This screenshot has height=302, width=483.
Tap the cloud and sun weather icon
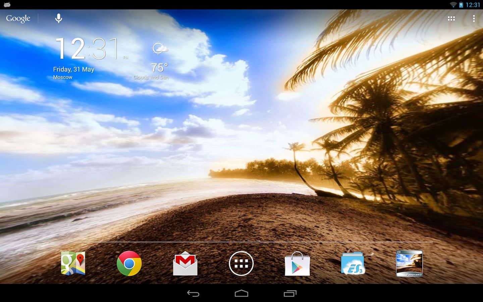pos(160,49)
